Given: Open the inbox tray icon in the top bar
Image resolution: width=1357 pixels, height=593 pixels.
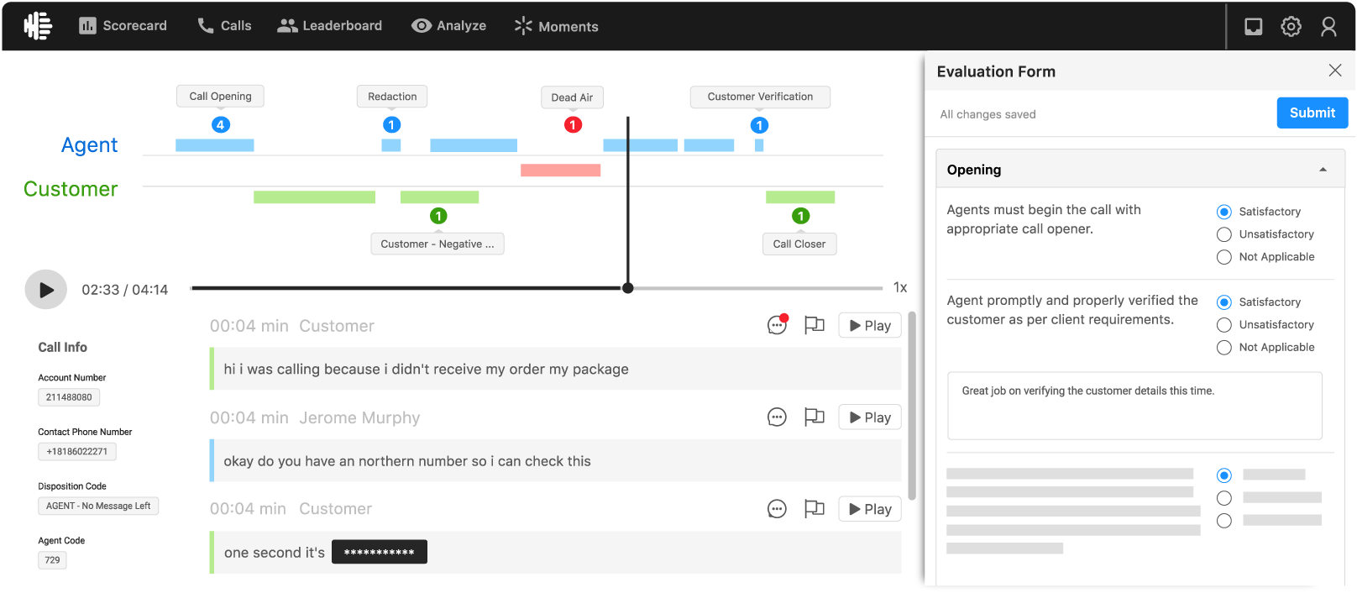Looking at the screenshot, I should 1253,27.
